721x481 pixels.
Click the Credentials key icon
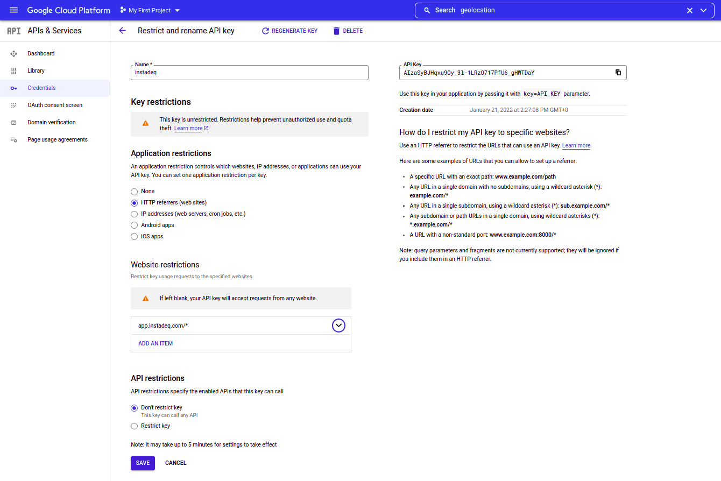point(14,88)
